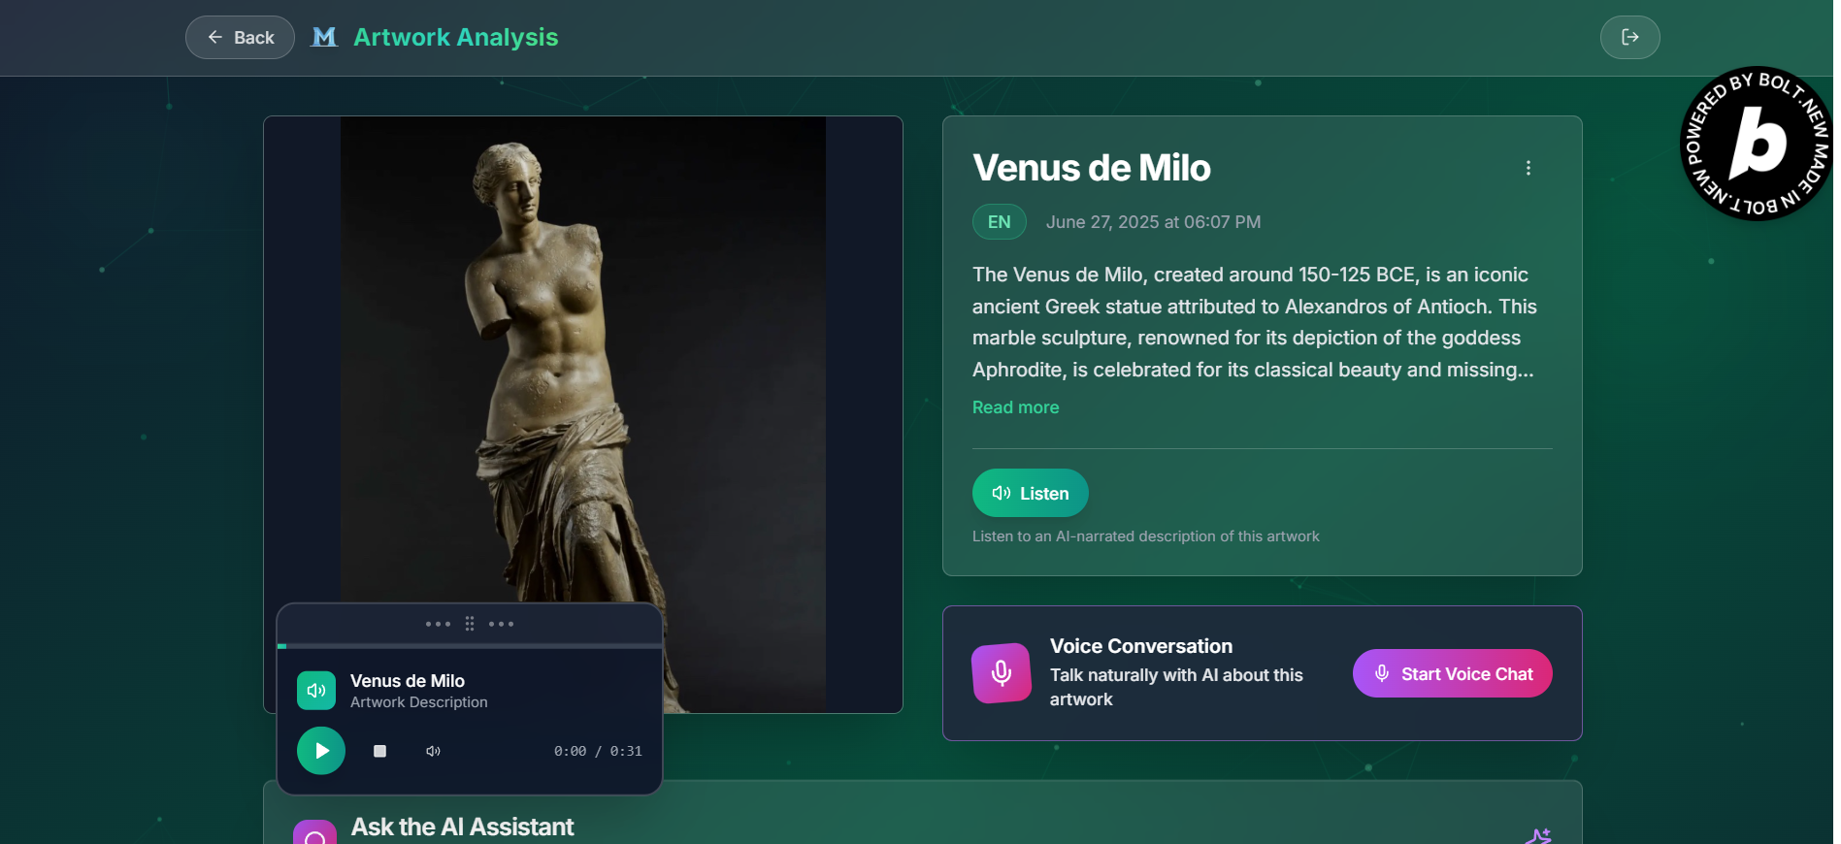Click the Listen button

1030,493
